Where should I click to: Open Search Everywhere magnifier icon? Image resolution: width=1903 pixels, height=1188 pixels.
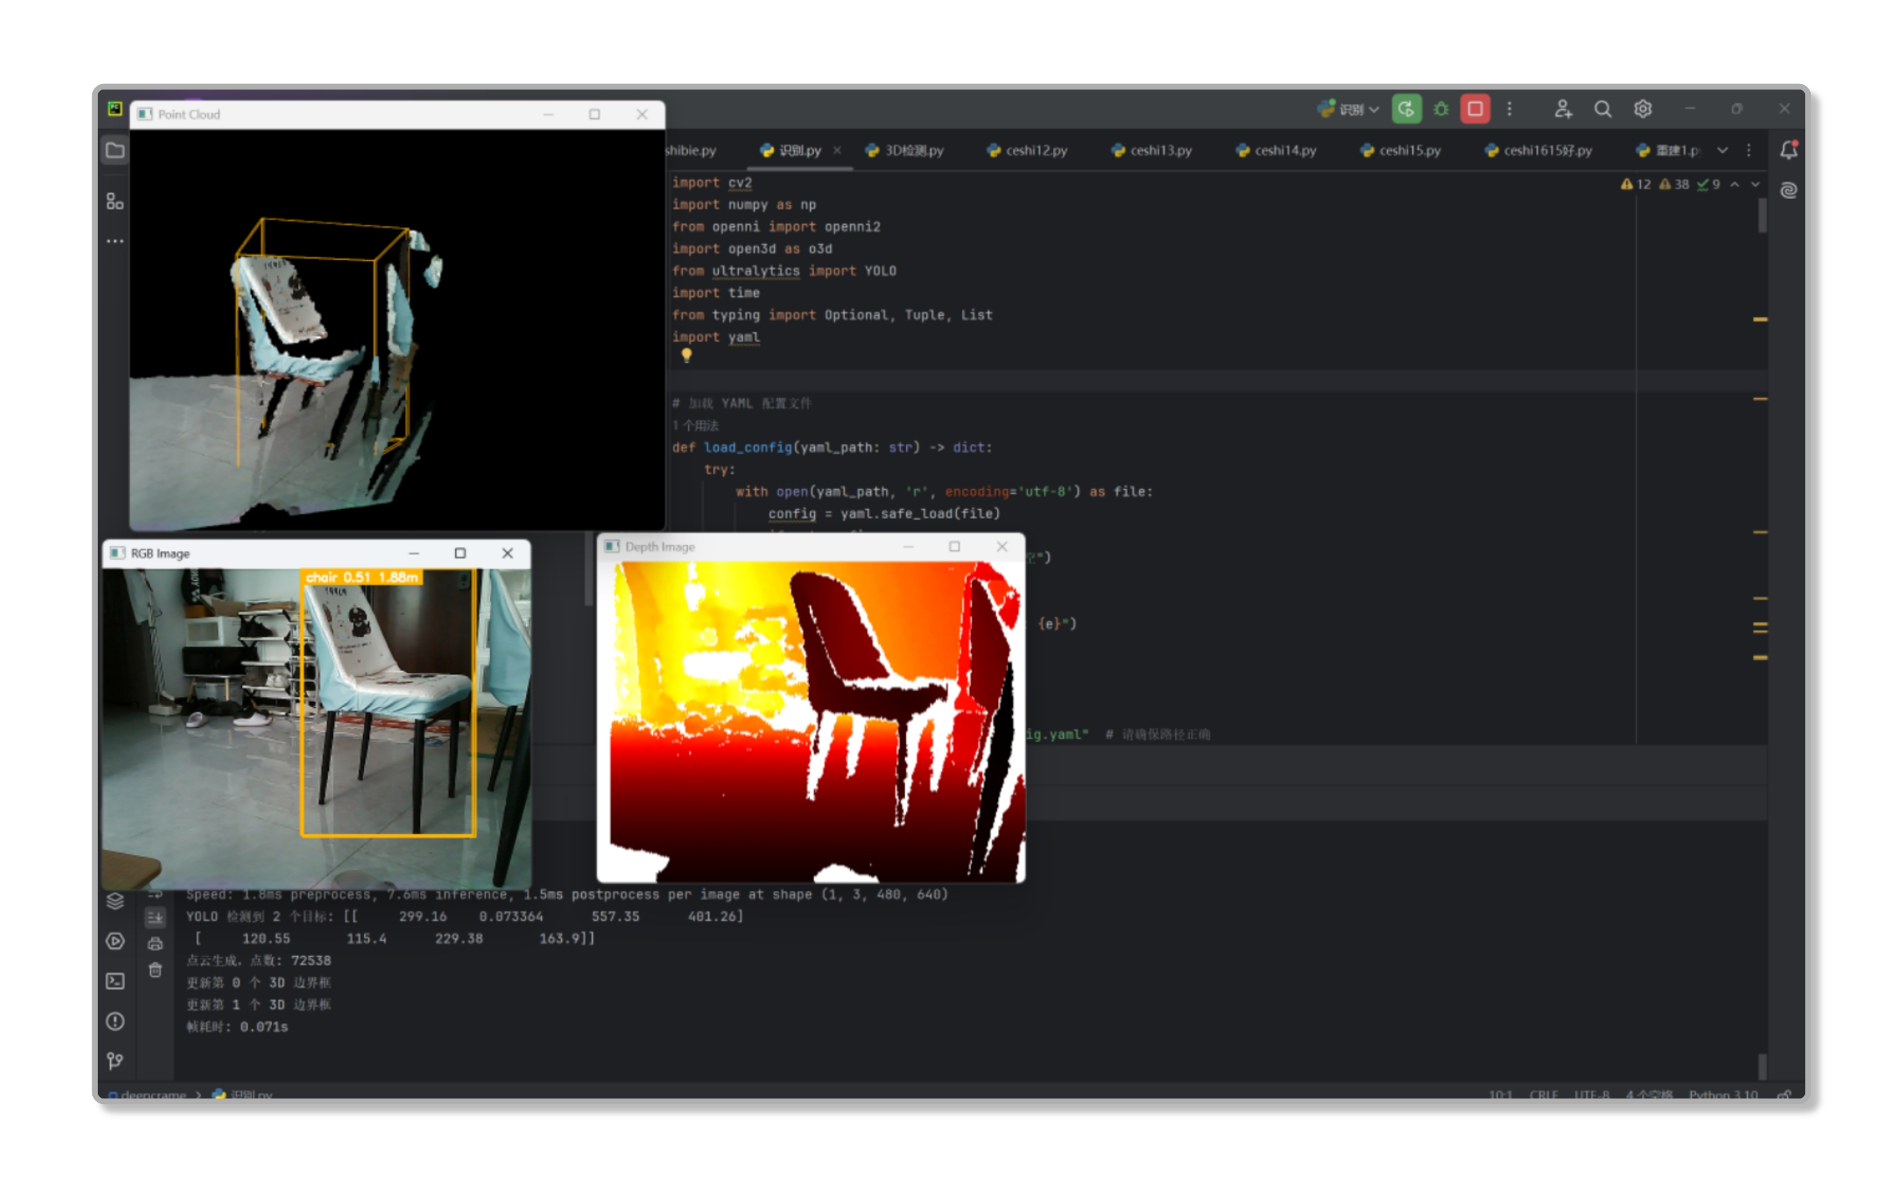(1602, 109)
